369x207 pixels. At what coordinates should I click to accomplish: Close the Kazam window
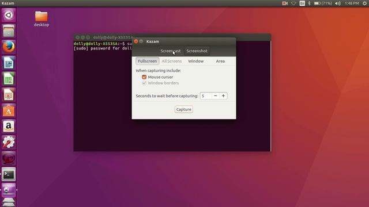pos(136,41)
